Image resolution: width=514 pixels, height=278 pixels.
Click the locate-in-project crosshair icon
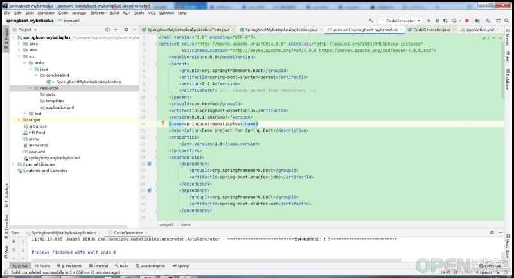click(x=107, y=30)
